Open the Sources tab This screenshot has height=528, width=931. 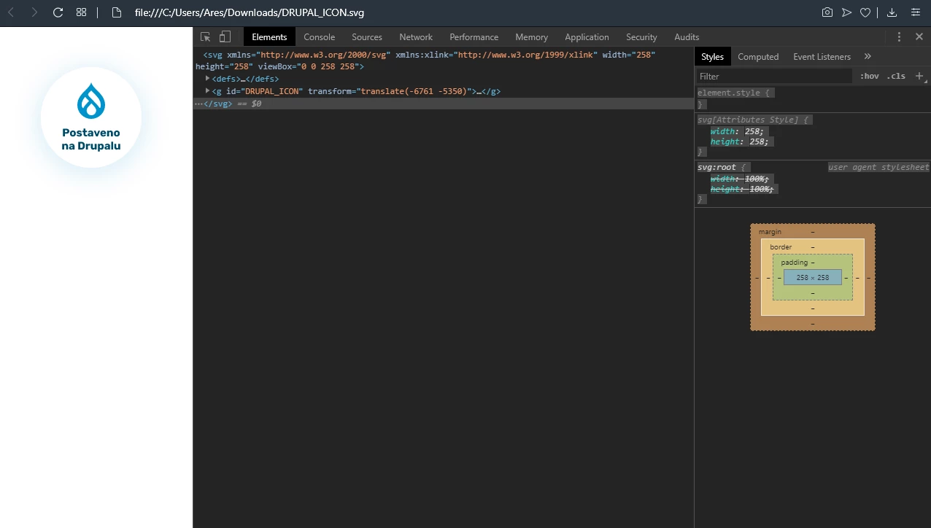pos(367,36)
